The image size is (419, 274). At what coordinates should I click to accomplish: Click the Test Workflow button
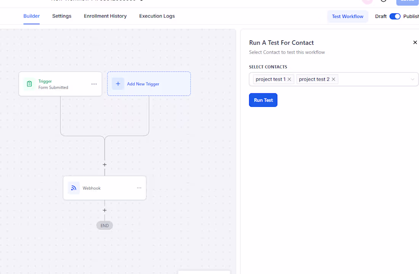[347, 16]
